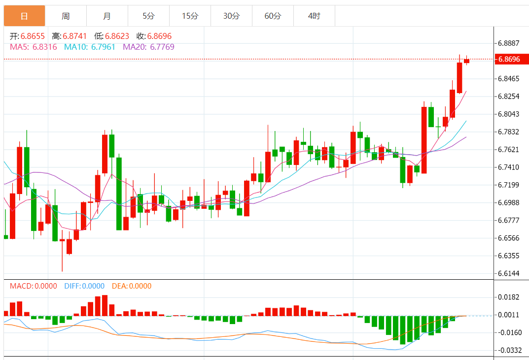Click the 0.0011 MACD axis label
Screen dimensions: 529x360
509,315
